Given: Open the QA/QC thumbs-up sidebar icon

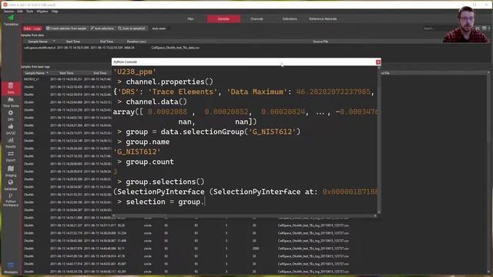Looking at the screenshot, I should [x=11, y=129].
